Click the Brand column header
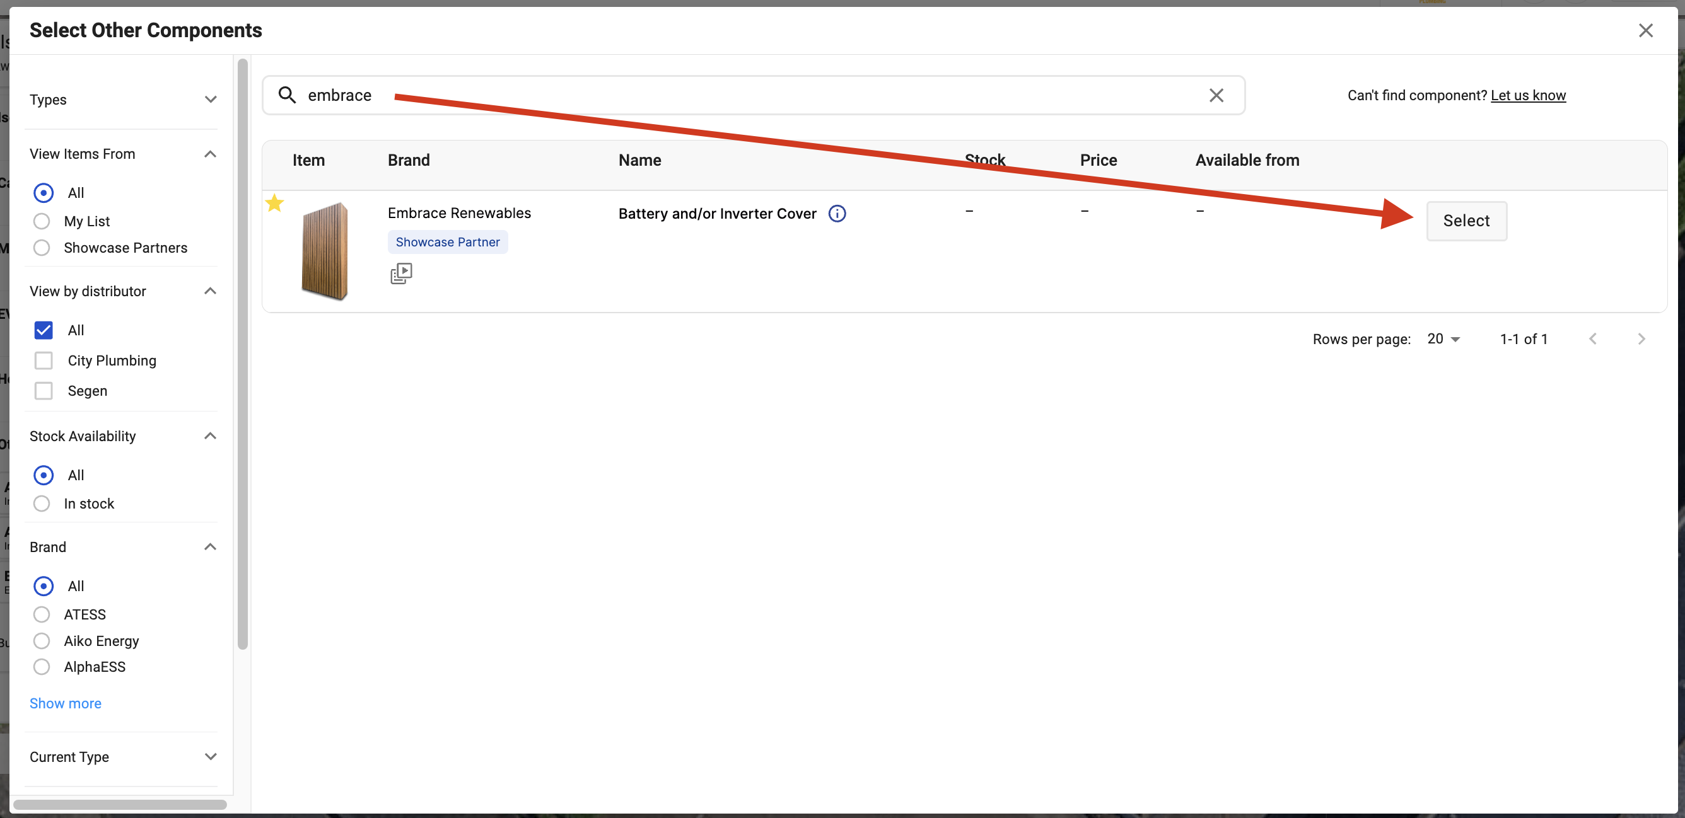 408,160
